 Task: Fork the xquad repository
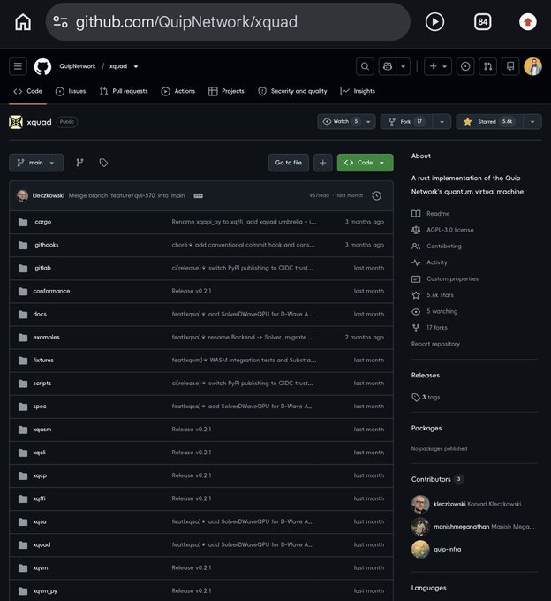pos(406,121)
